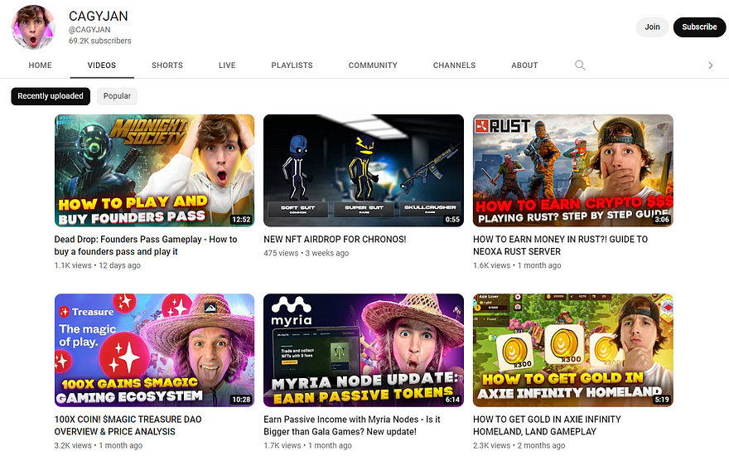Switch to the COMMUNITY tab
This screenshot has width=729, height=466.
pos(373,66)
